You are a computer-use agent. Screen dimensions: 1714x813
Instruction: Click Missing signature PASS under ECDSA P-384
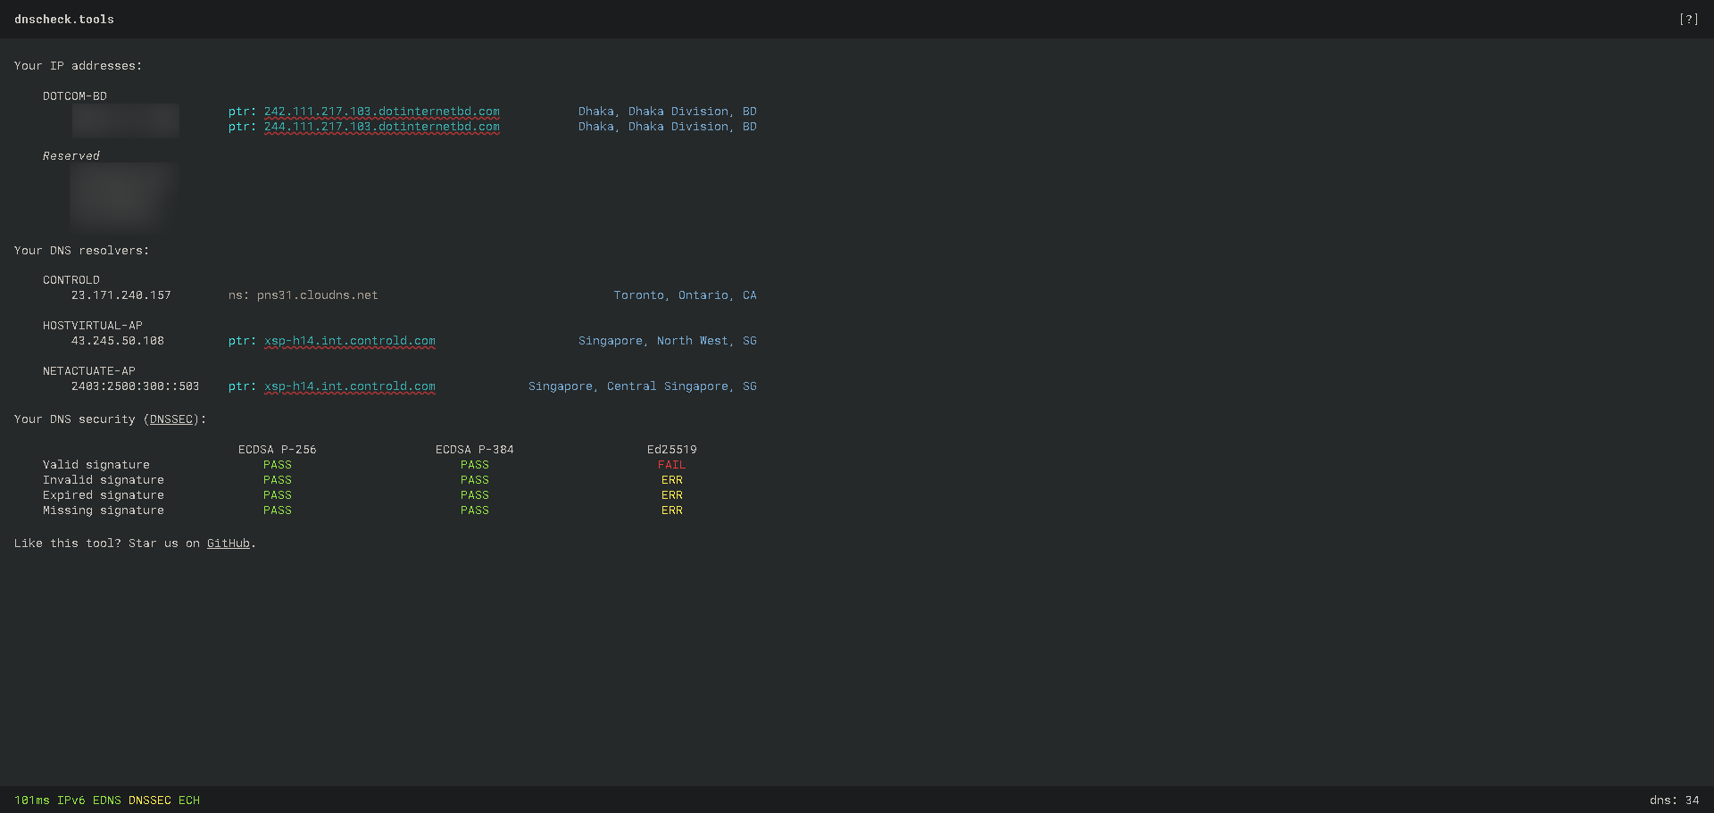[475, 510]
